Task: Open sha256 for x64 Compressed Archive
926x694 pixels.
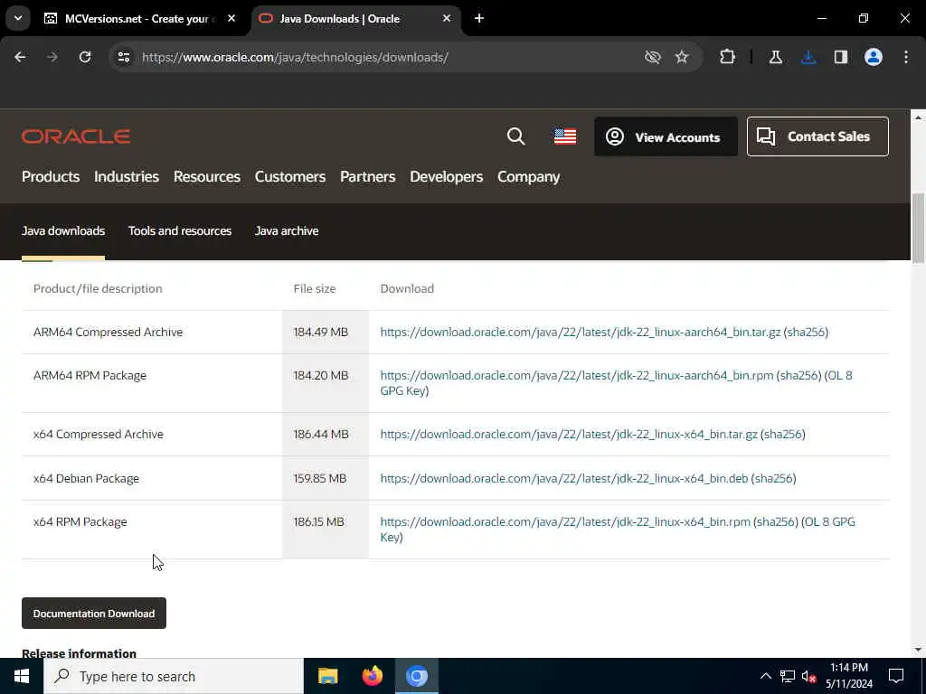Action: tap(782, 435)
